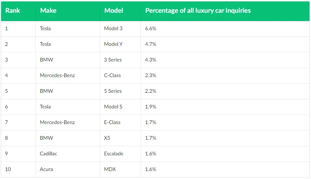
Task: Select the X5 model cell
Action: [108, 138]
